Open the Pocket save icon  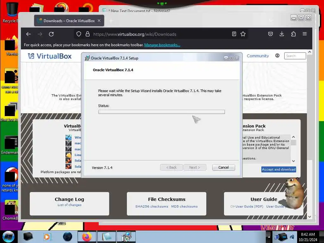(x=271, y=34)
